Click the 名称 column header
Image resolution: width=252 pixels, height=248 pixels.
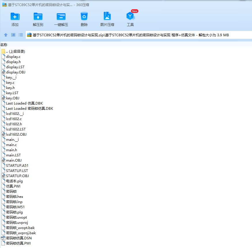4,45
